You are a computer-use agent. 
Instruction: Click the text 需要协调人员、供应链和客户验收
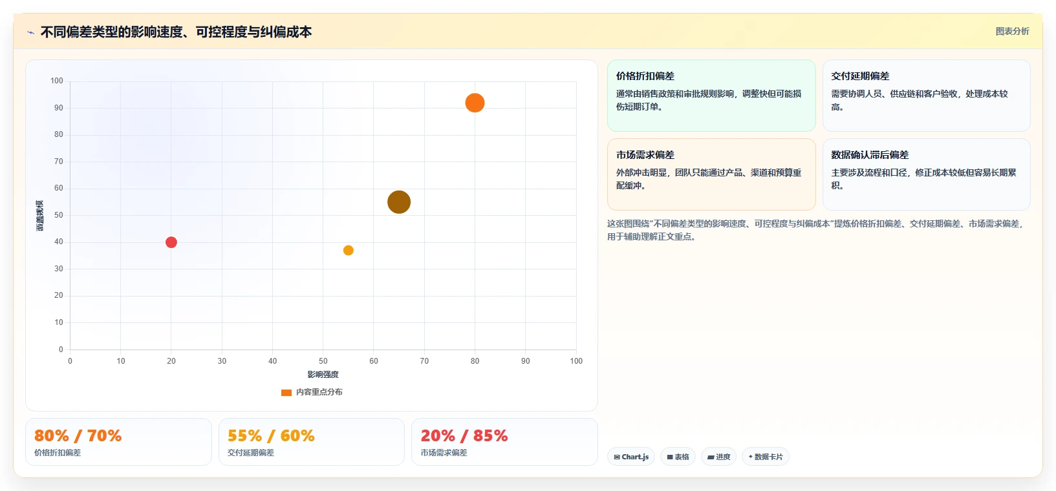pyautogui.click(x=894, y=94)
